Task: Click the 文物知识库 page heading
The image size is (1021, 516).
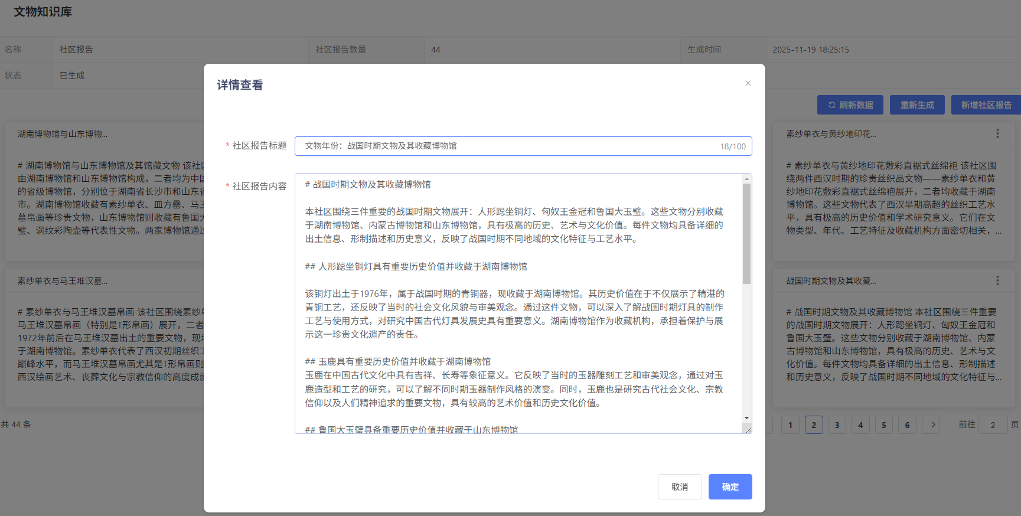Action: coord(43,12)
